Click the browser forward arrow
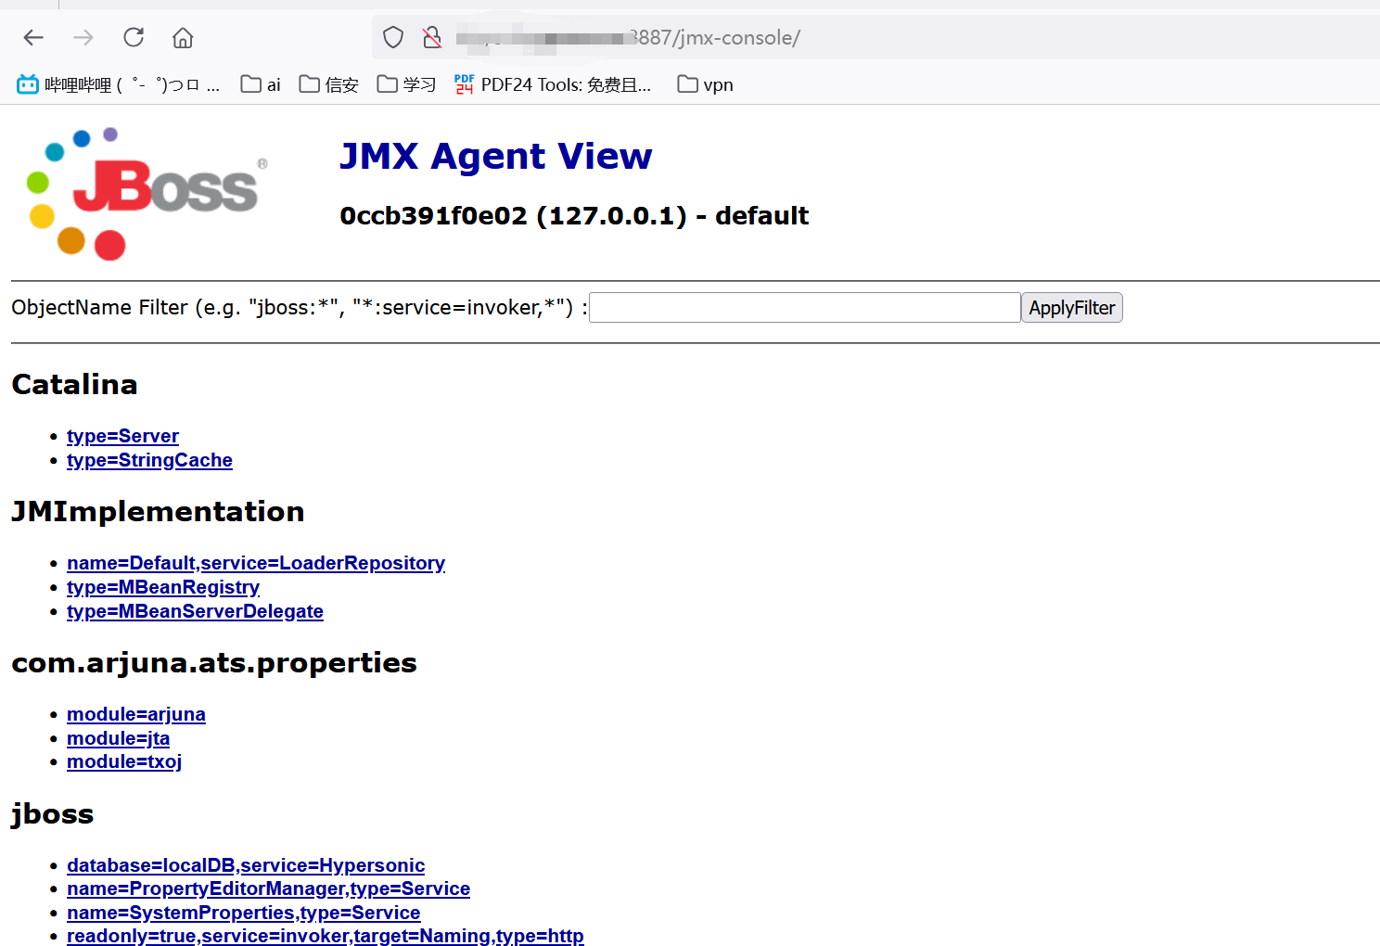 83,37
